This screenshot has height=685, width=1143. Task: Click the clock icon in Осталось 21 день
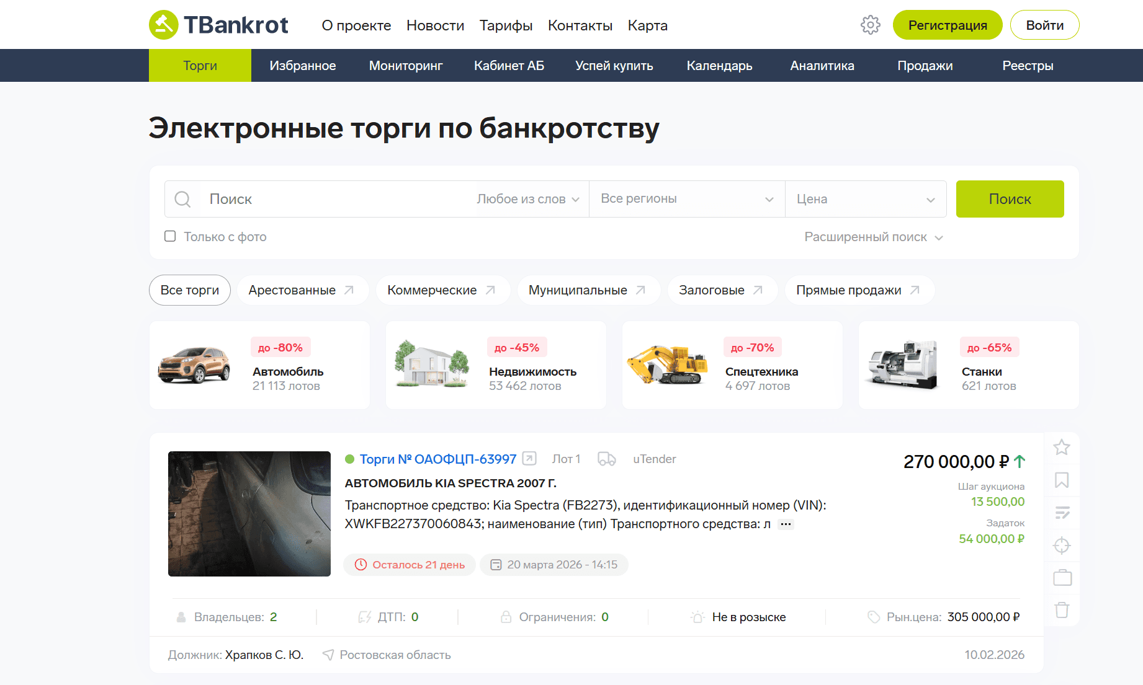coord(361,565)
